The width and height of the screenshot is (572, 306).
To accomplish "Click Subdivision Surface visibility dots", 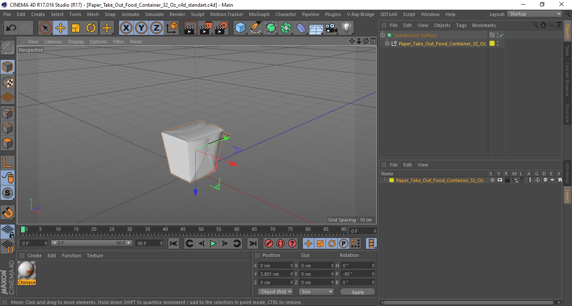I will point(498,35).
